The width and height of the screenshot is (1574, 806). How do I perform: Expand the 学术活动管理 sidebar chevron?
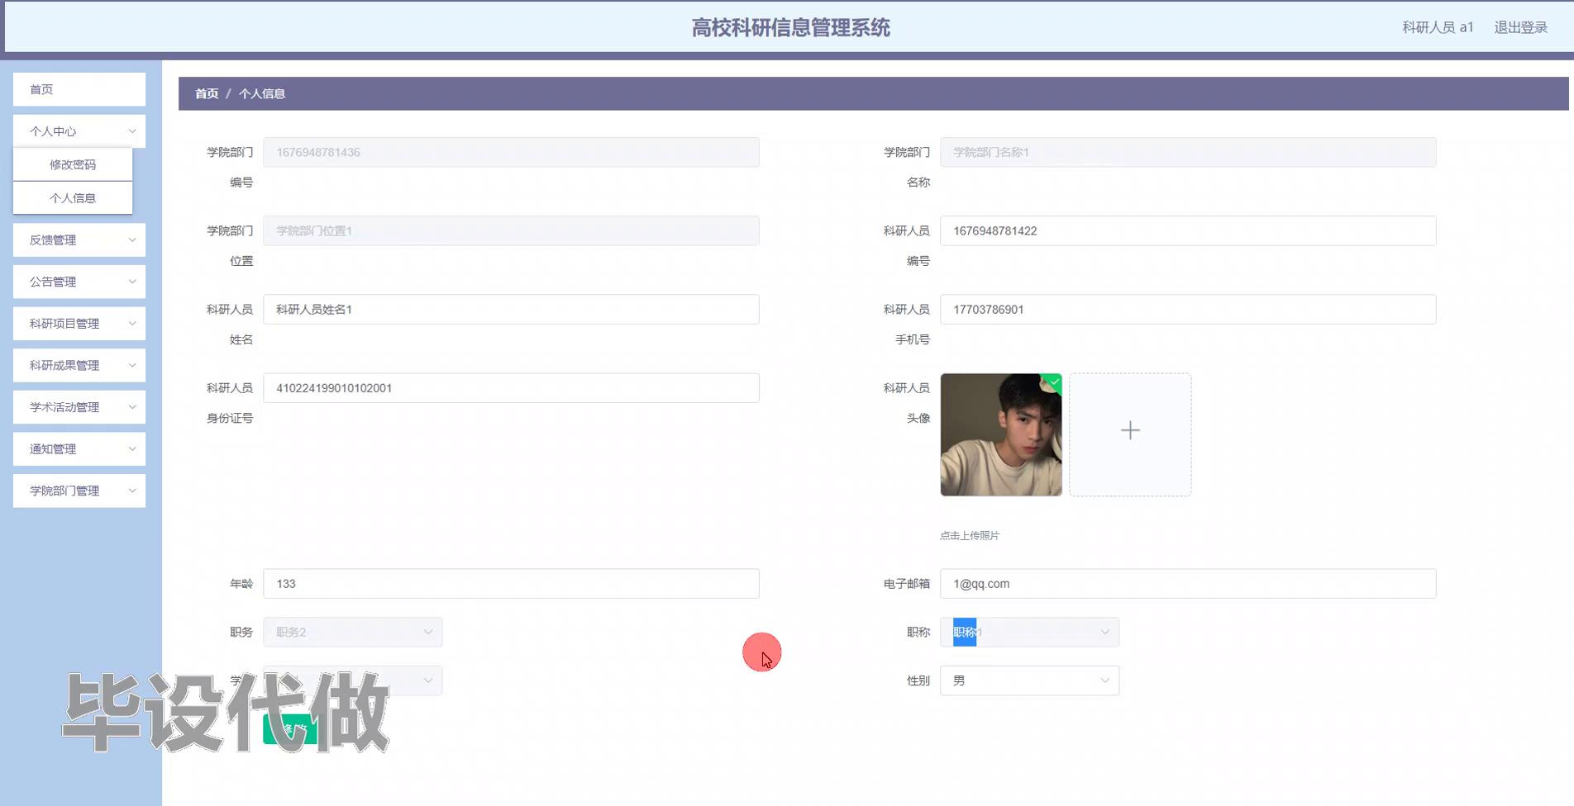pyautogui.click(x=132, y=406)
